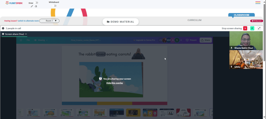Click the highlighted word loved
The width and height of the screenshot is (266, 119).
(101, 54)
